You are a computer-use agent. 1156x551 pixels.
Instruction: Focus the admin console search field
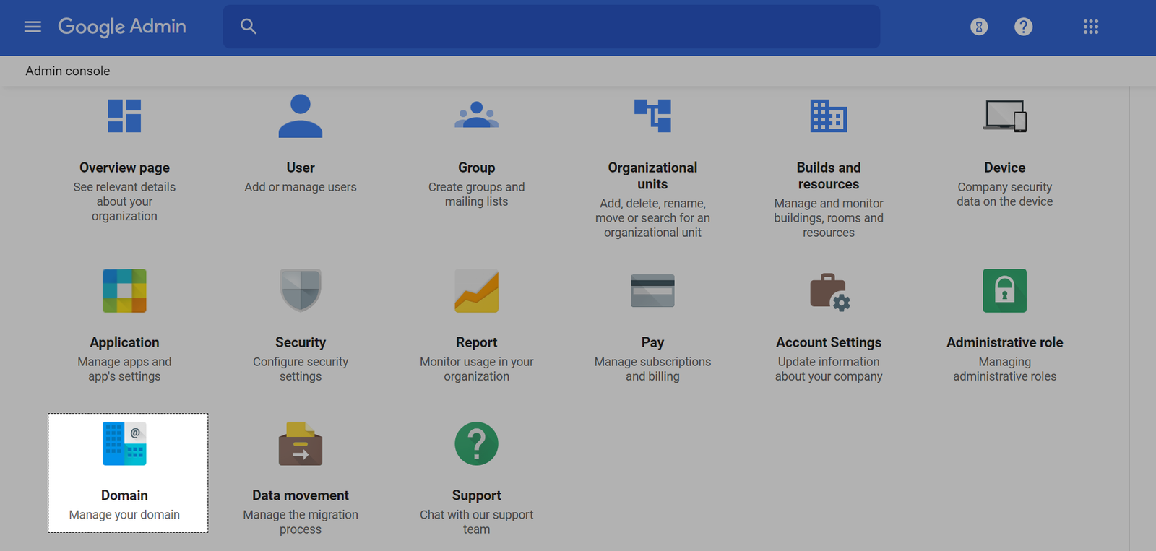point(551,27)
